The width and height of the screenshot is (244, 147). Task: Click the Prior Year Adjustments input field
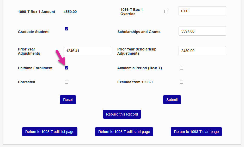click(x=87, y=51)
